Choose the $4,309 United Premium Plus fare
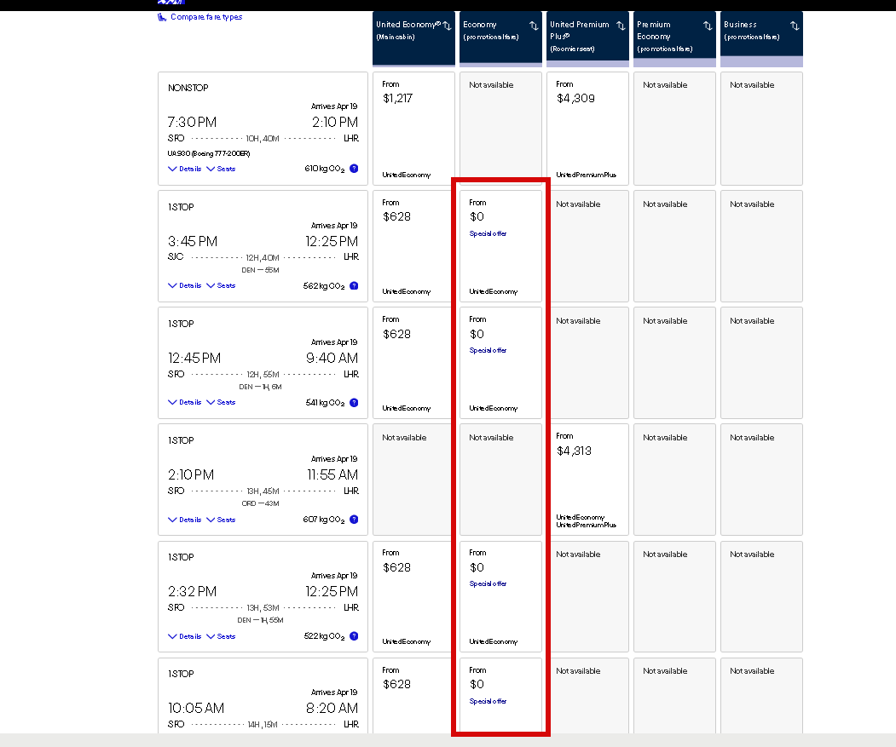This screenshot has width=896, height=747. (587, 128)
